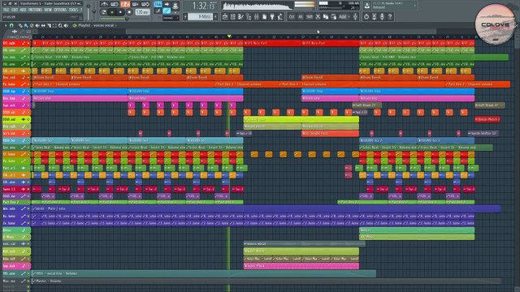Click the previous pattern arrow left of F-Mass
Image resolution: width=520 pixels, height=292 pixels.
tap(185, 16)
